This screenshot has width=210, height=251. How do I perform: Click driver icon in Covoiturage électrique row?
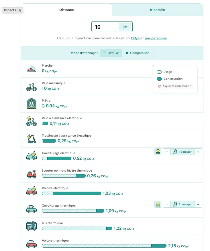[x=158, y=152]
